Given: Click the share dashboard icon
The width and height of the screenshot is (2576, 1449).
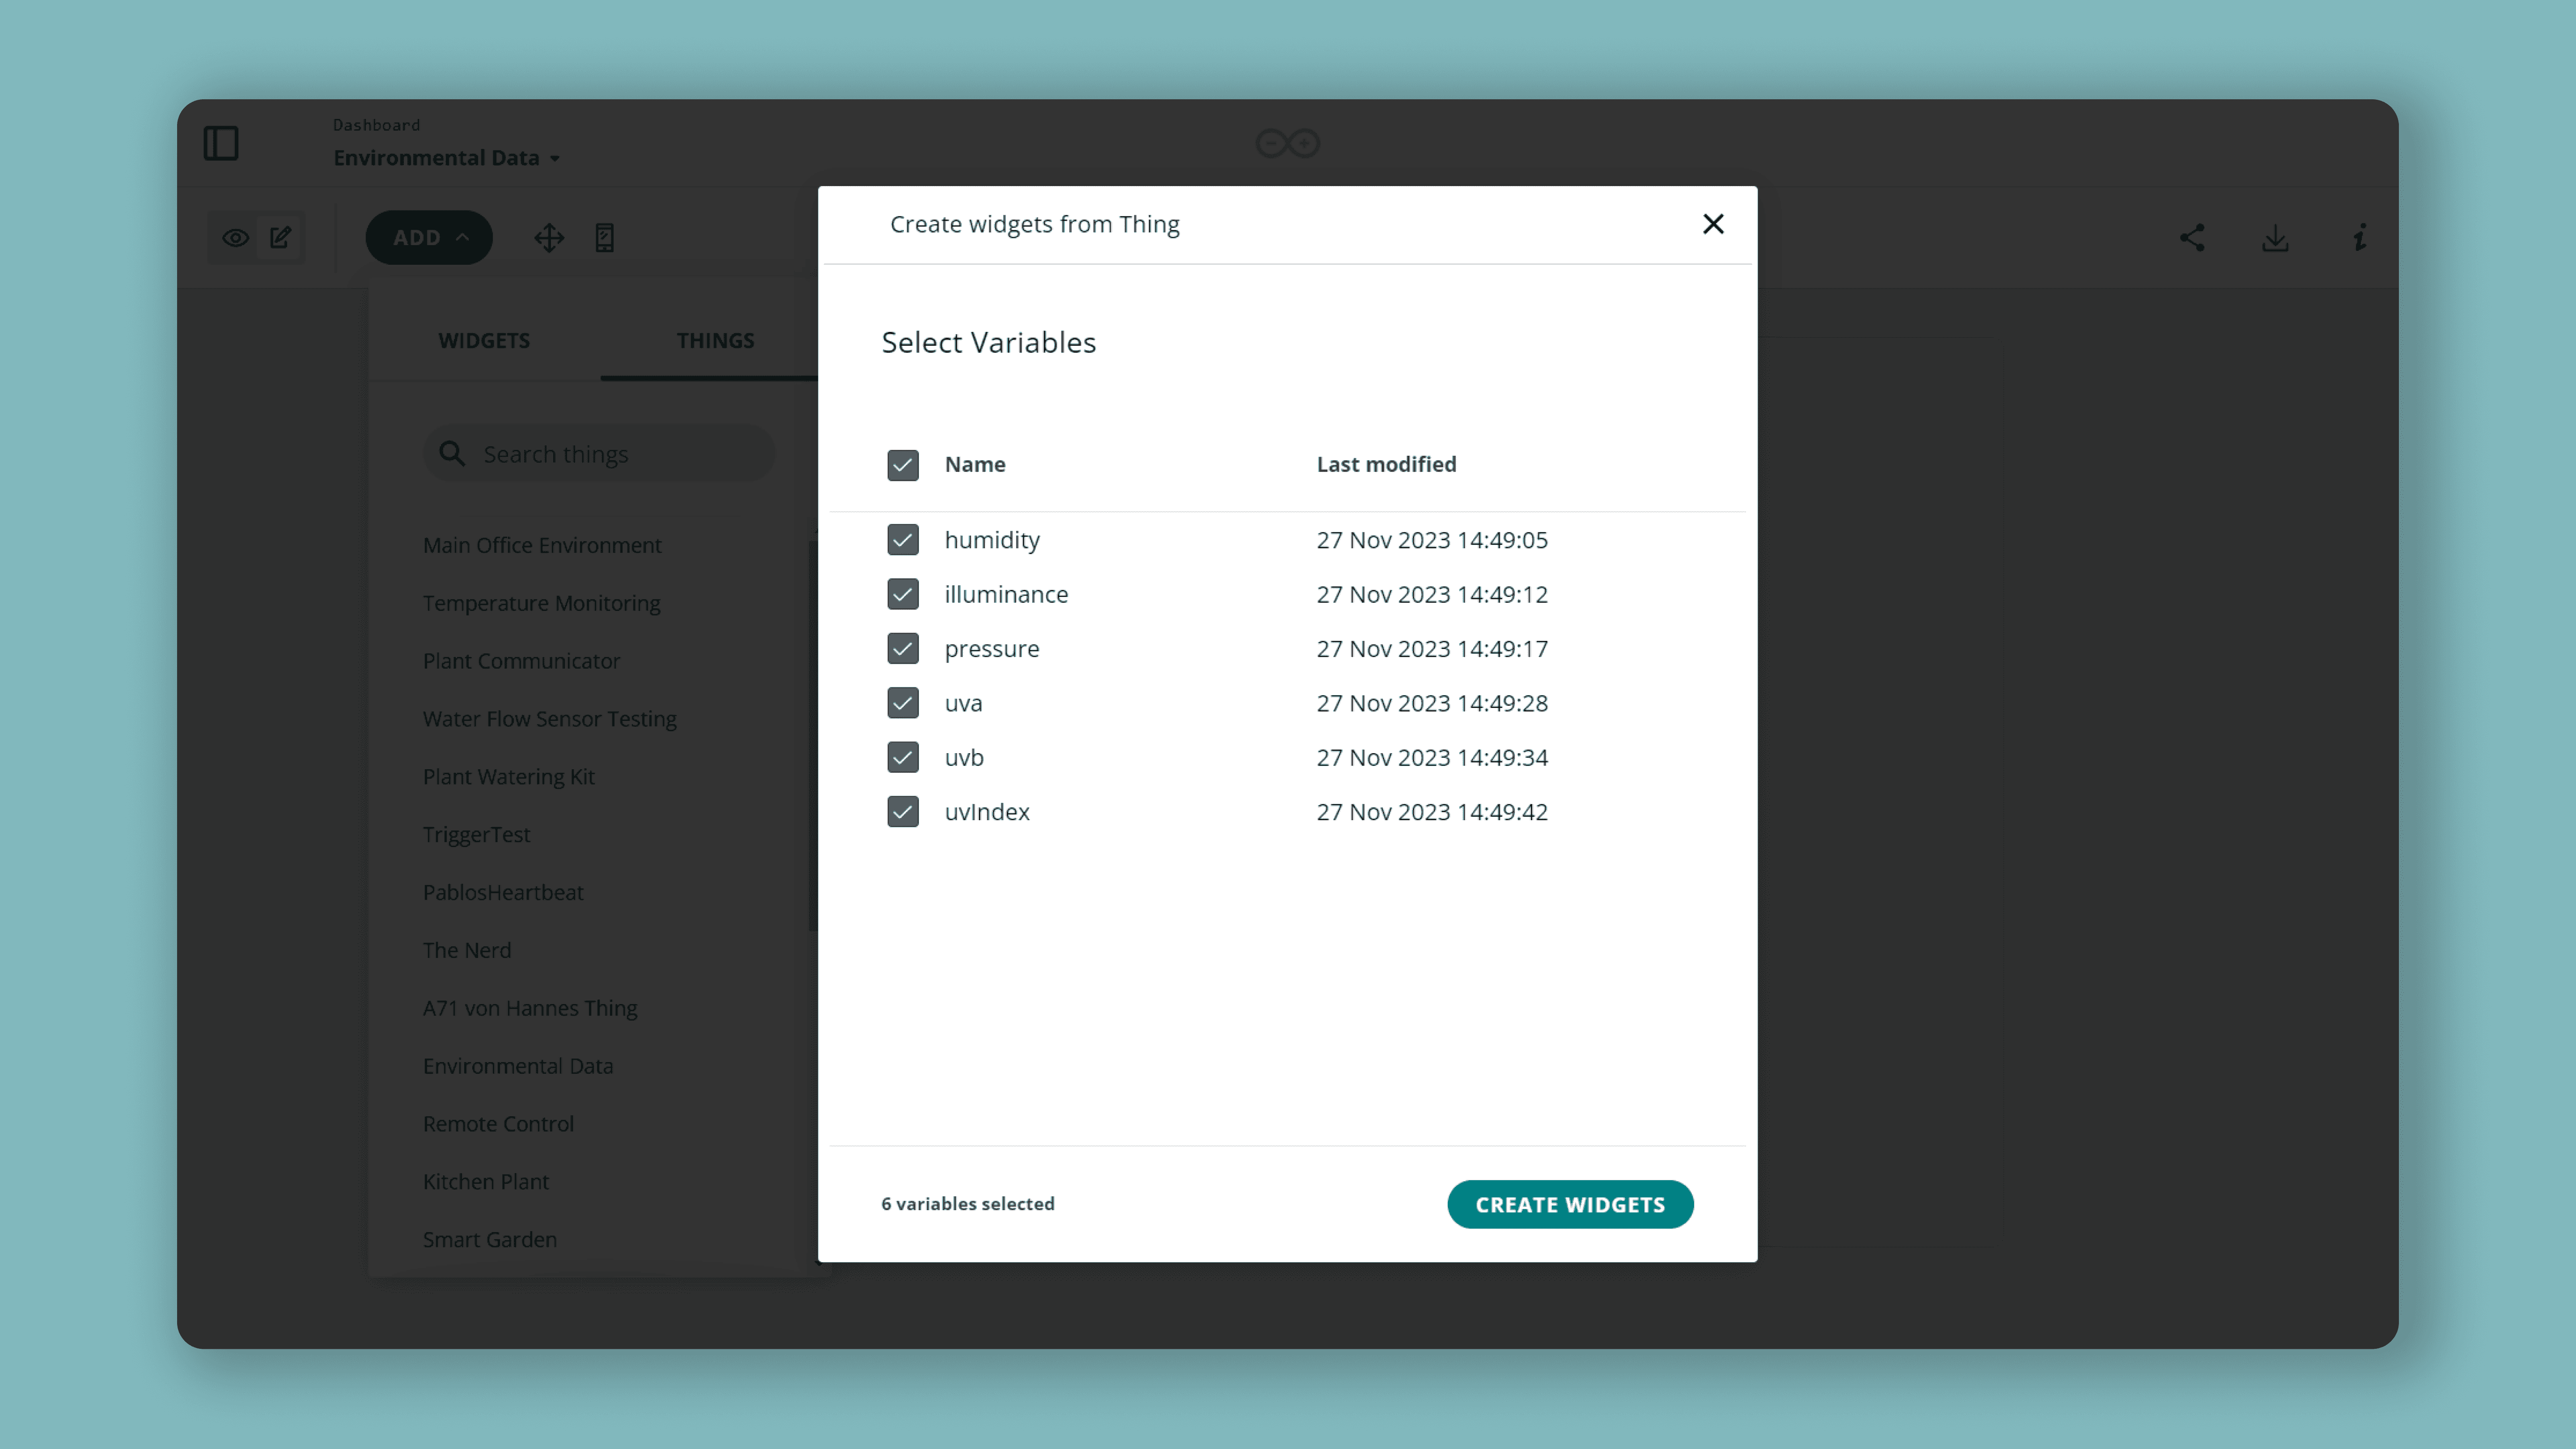Looking at the screenshot, I should (2192, 238).
